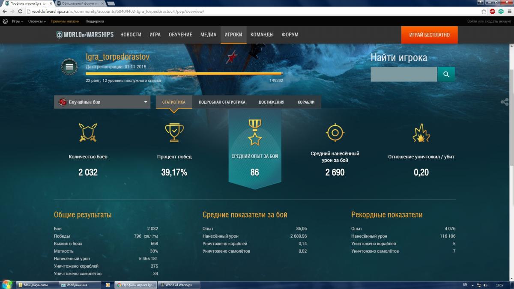The image size is (514, 289).
Task: Bookmark the page with the star icon
Action: (x=484, y=11)
